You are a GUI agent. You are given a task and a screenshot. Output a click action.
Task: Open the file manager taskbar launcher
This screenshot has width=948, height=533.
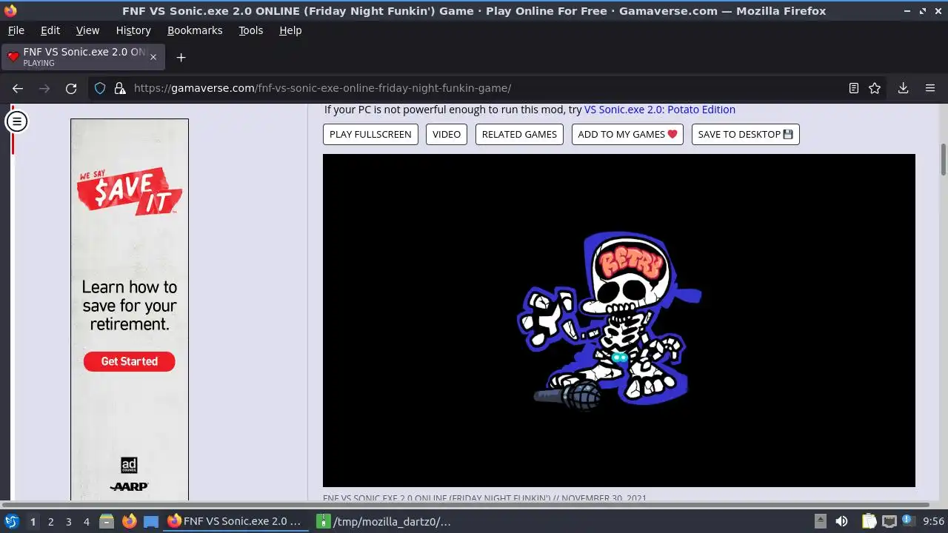click(x=107, y=521)
